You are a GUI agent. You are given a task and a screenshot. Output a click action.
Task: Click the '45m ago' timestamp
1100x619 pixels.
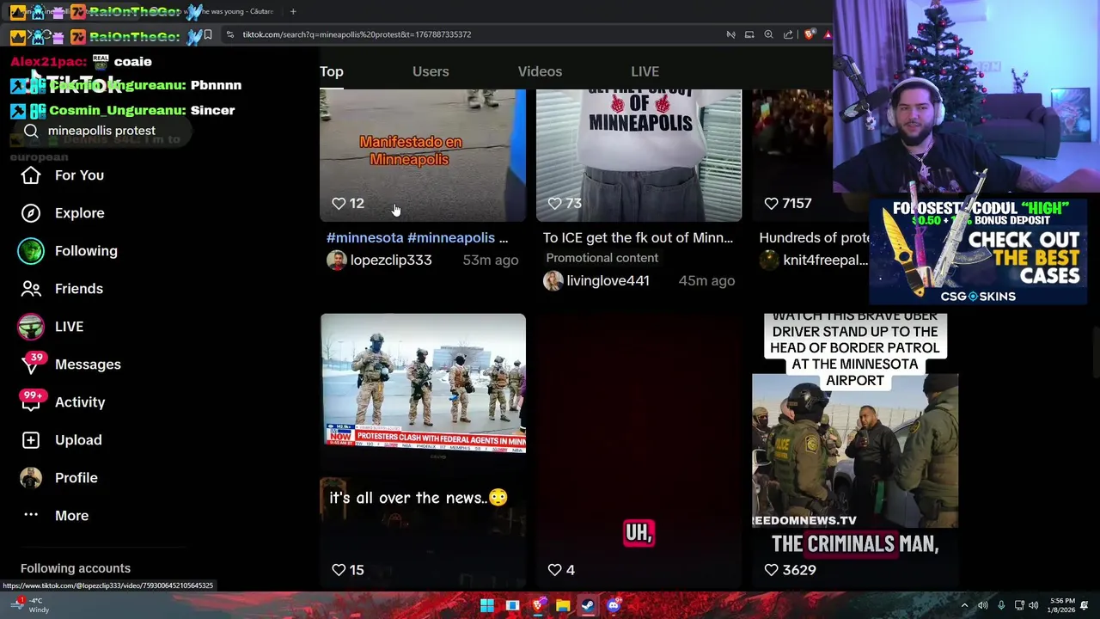(x=706, y=281)
